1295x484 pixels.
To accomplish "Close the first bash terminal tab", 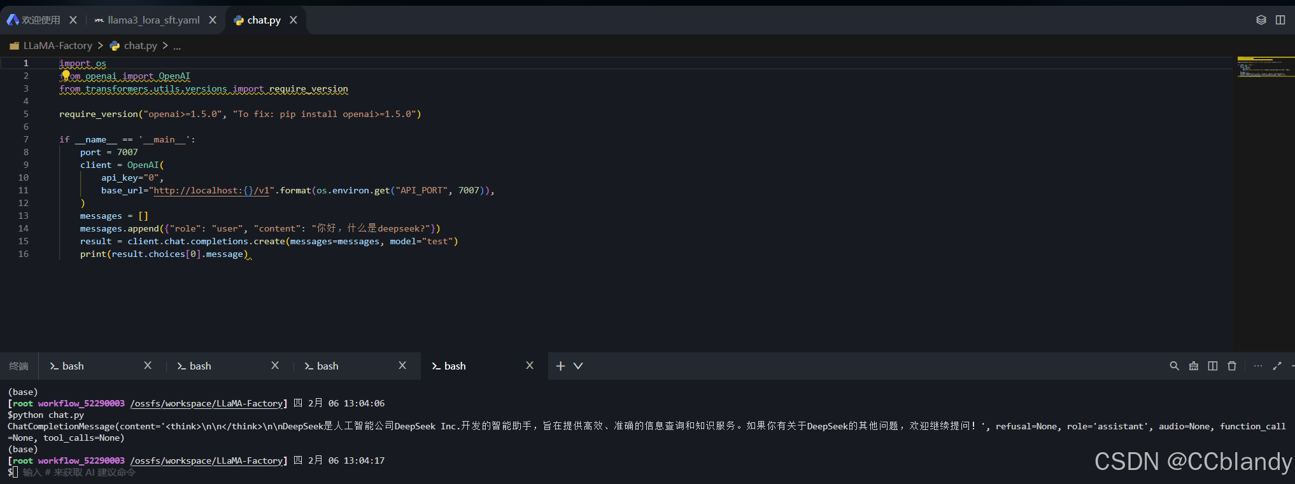I will point(148,365).
